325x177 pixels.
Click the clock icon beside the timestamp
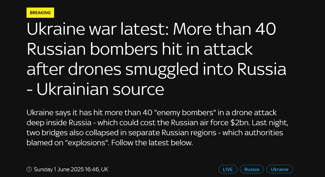pyautogui.click(x=29, y=169)
